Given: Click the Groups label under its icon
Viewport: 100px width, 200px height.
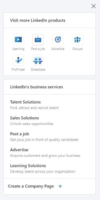Looking at the screenshot, I should (x=77, y=49).
